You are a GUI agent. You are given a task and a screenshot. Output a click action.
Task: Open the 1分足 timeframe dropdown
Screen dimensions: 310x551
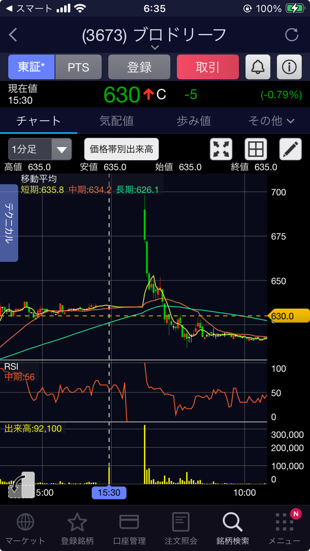(40, 149)
